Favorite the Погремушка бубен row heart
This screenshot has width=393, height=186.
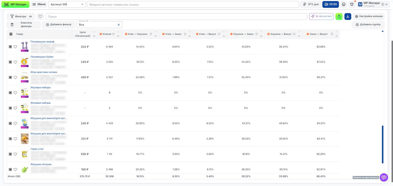pos(15,62)
